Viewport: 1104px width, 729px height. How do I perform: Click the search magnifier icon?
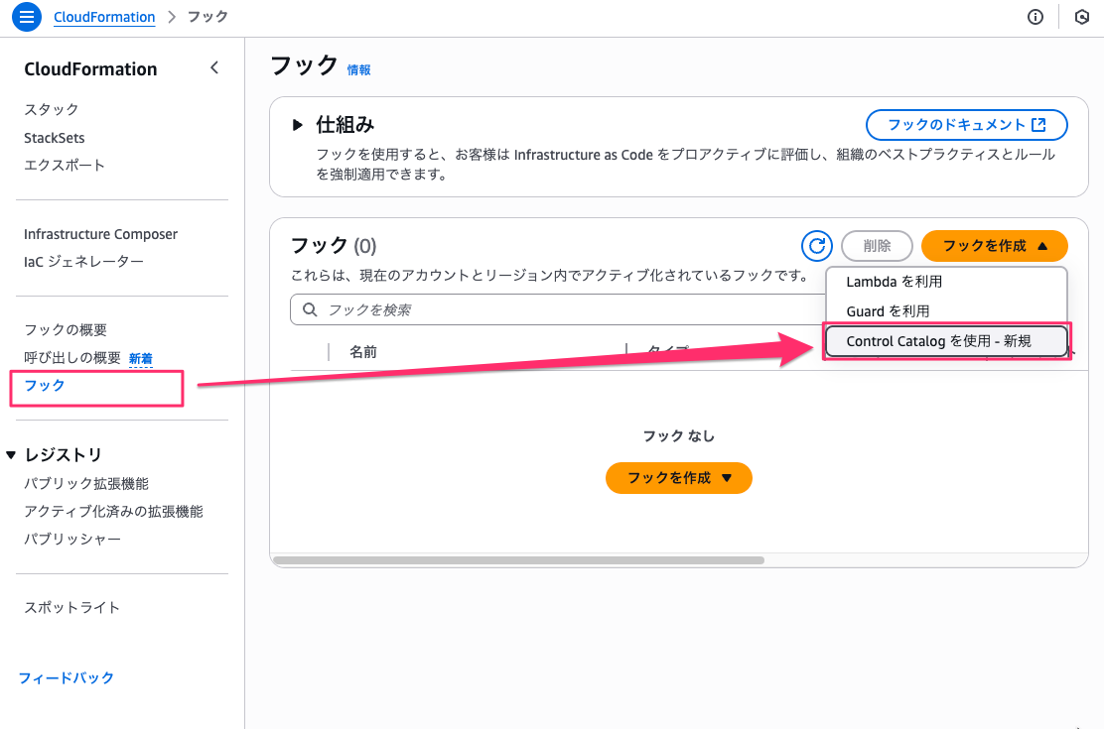310,309
